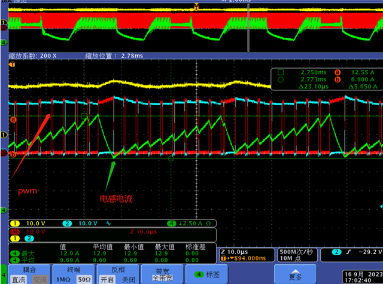Click the 标准差 column header
383x284 pixels.
pyautogui.click(x=196, y=247)
